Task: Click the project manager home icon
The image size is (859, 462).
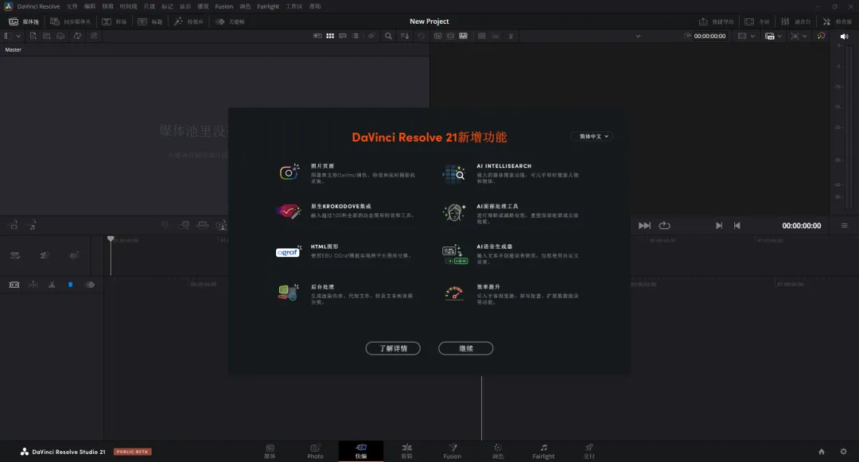Action: [x=821, y=452]
